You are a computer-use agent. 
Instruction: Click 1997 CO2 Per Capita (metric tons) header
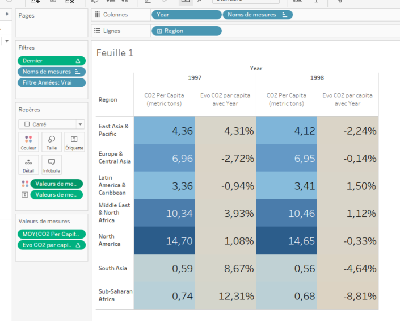(x=164, y=99)
